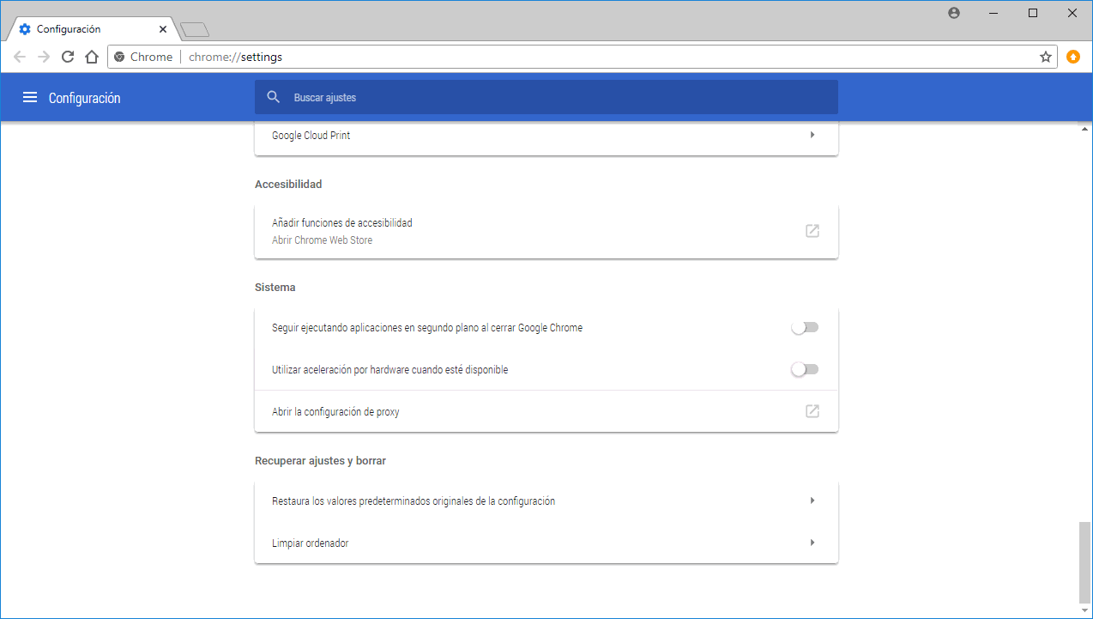1093x619 pixels.
Task: Expand restore original default settings
Action: click(812, 501)
